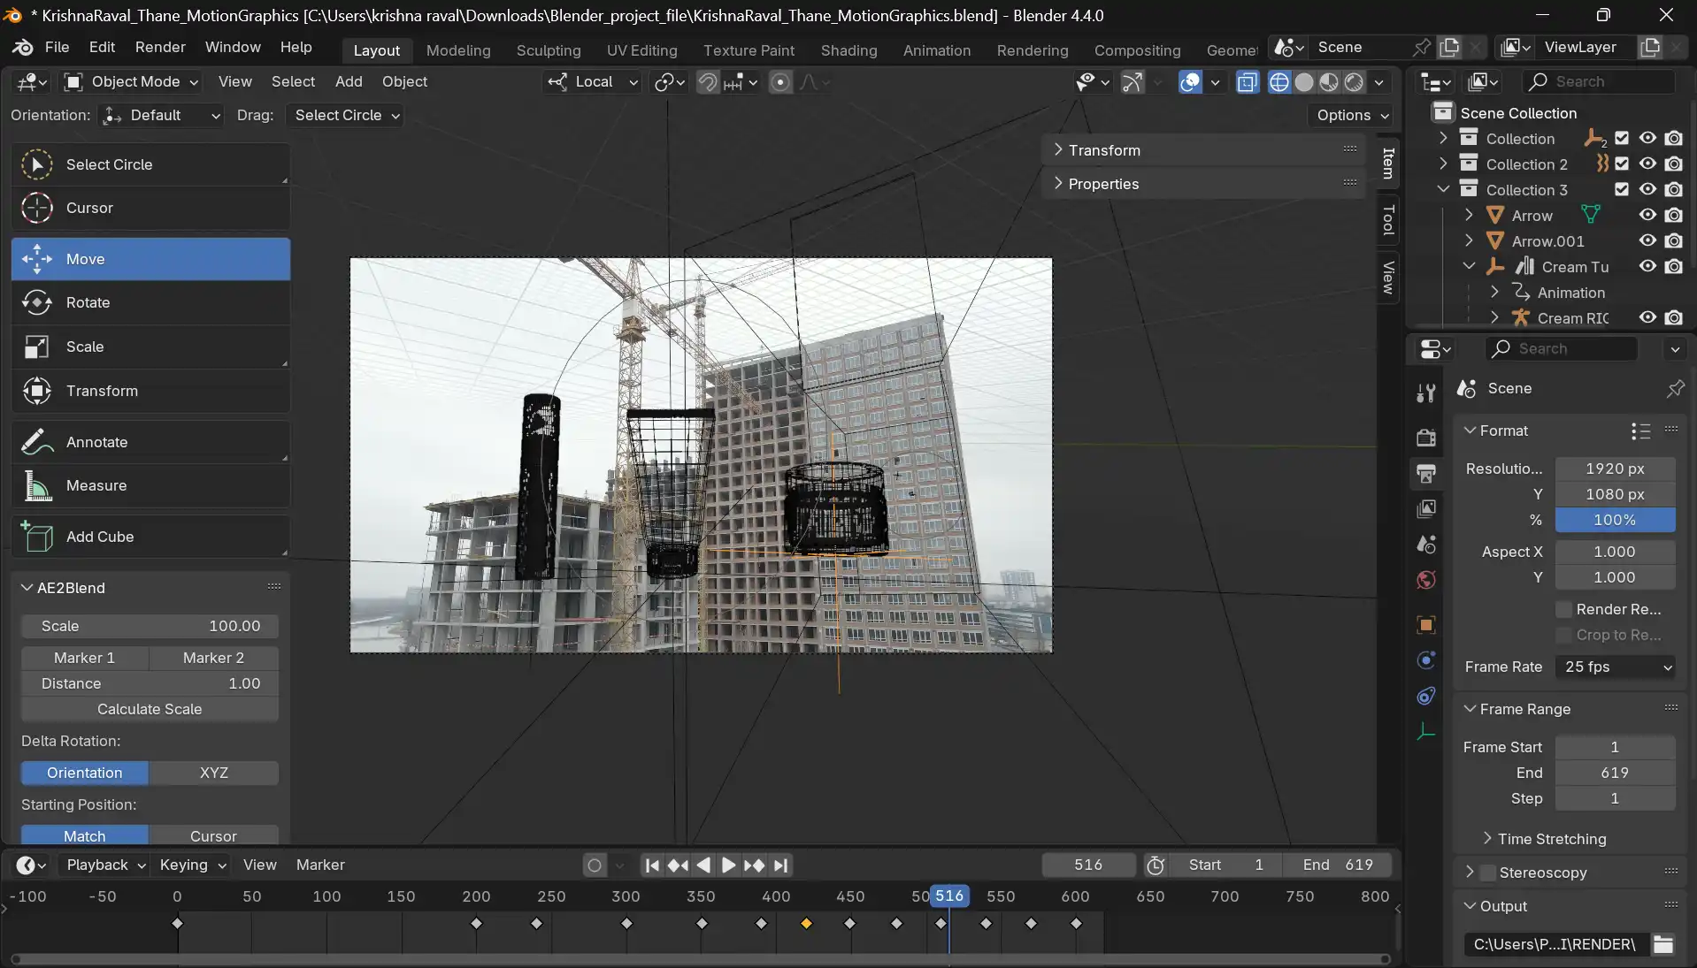
Task: Switch viewport to wireframe shading
Action: [1279, 82]
